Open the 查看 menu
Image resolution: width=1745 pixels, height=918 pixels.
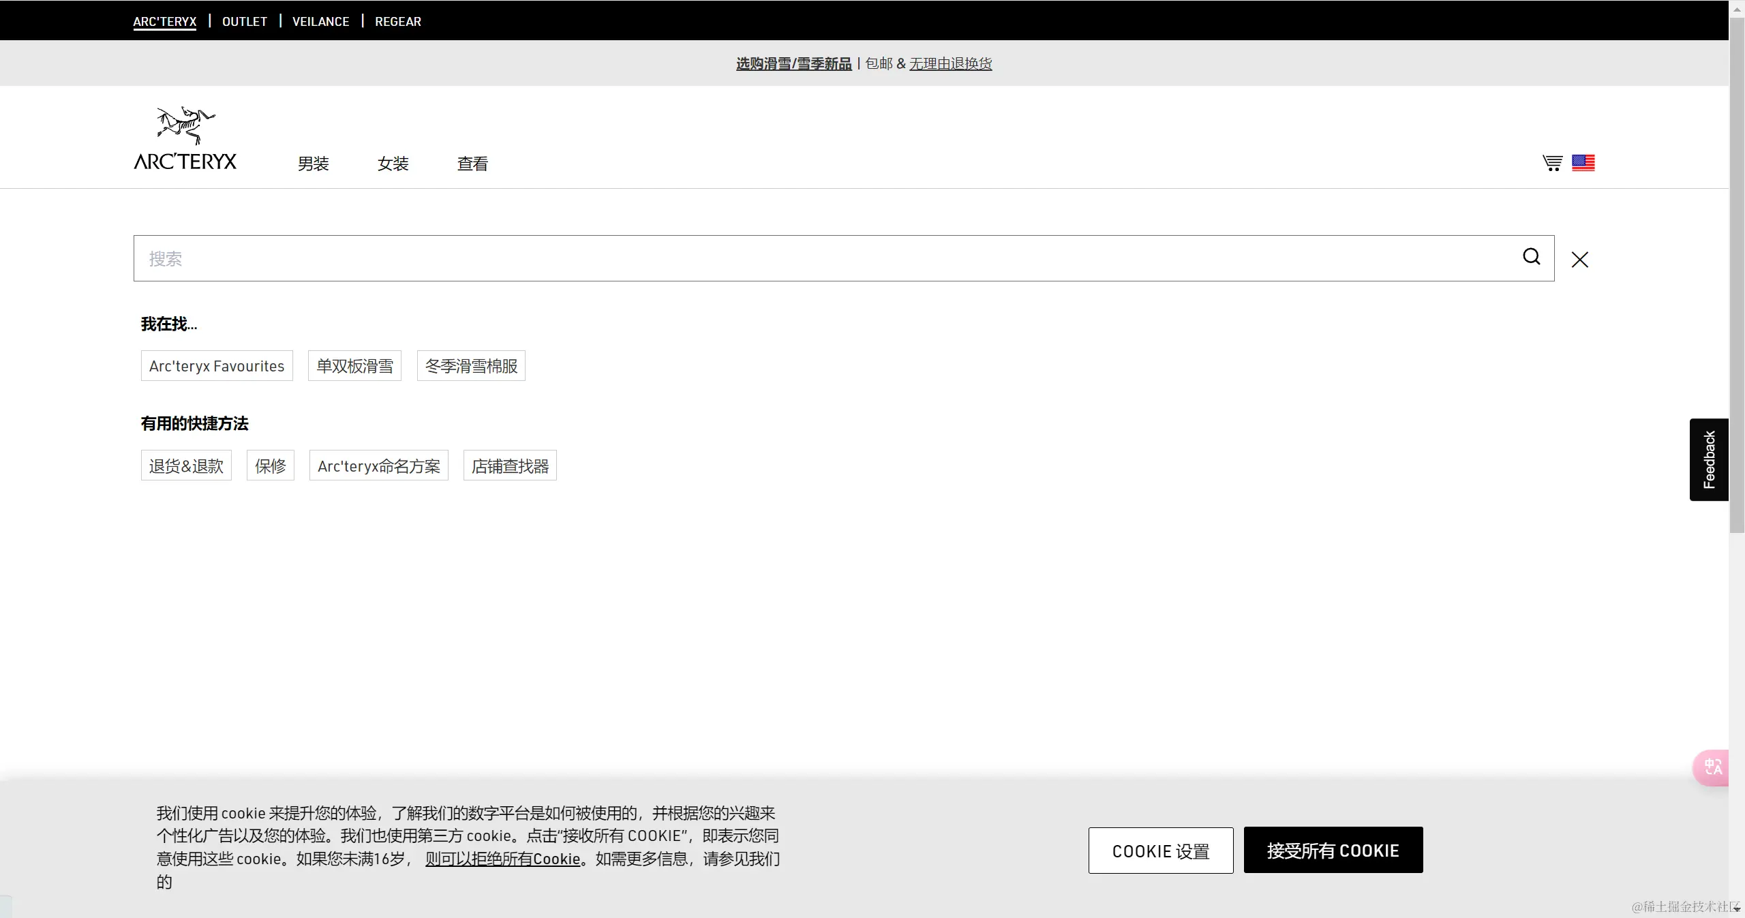pos(472,164)
